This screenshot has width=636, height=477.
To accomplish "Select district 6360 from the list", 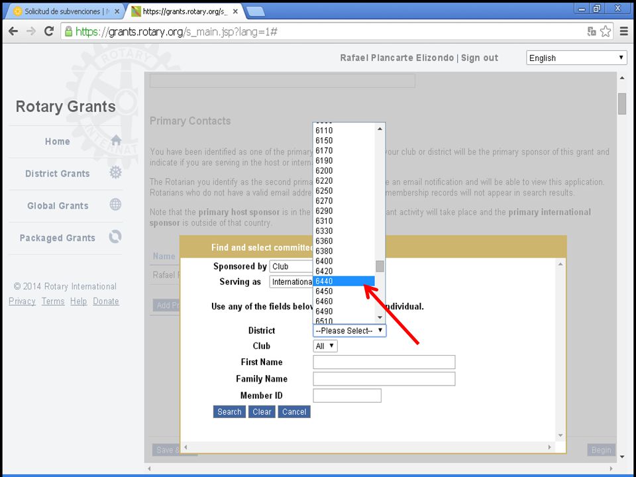I will (x=344, y=241).
